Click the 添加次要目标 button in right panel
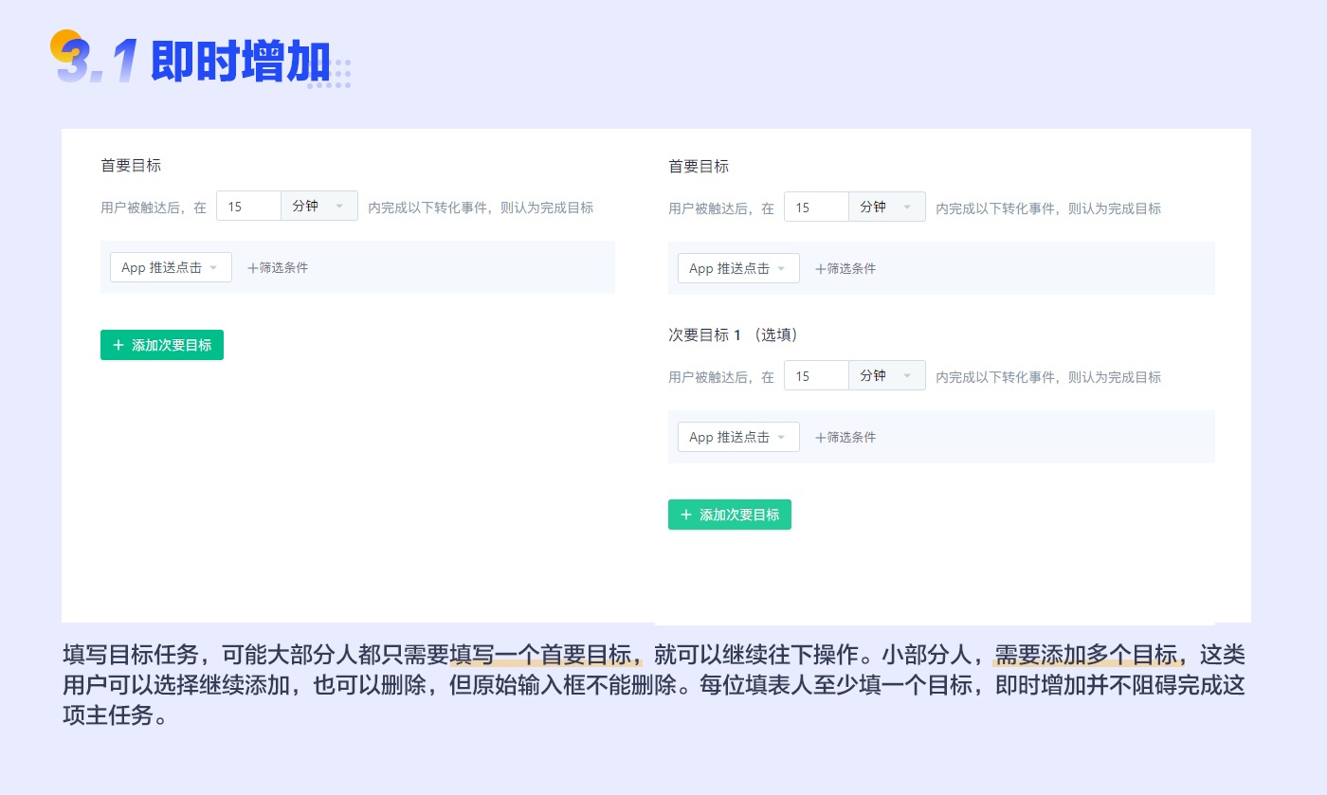This screenshot has height=795, width=1327. click(x=730, y=515)
